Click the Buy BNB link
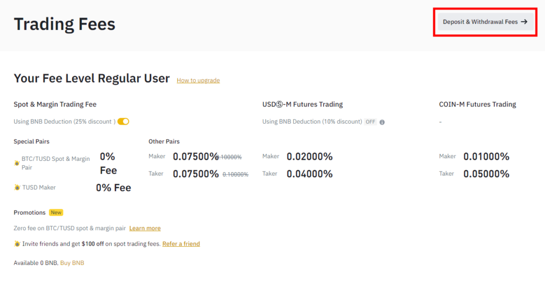This screenshot has width=545, height=284. [x=72, y=263]
